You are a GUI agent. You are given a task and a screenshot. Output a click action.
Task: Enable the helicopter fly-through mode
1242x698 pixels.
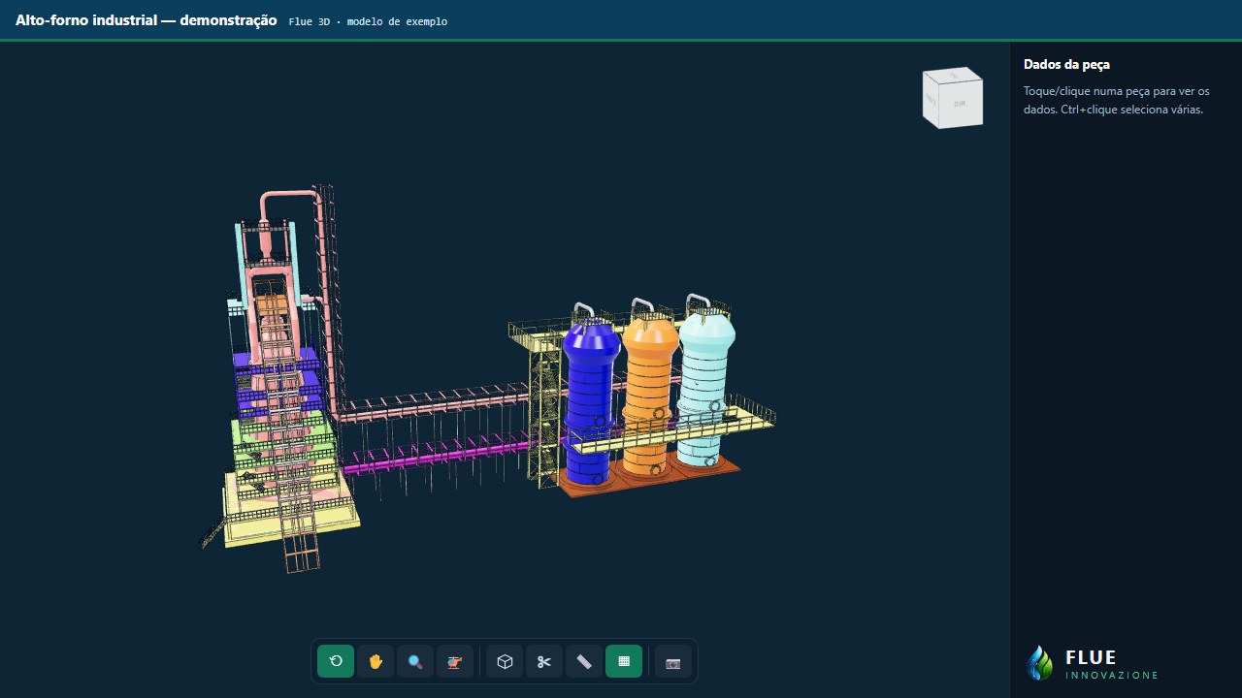[455, 661]
